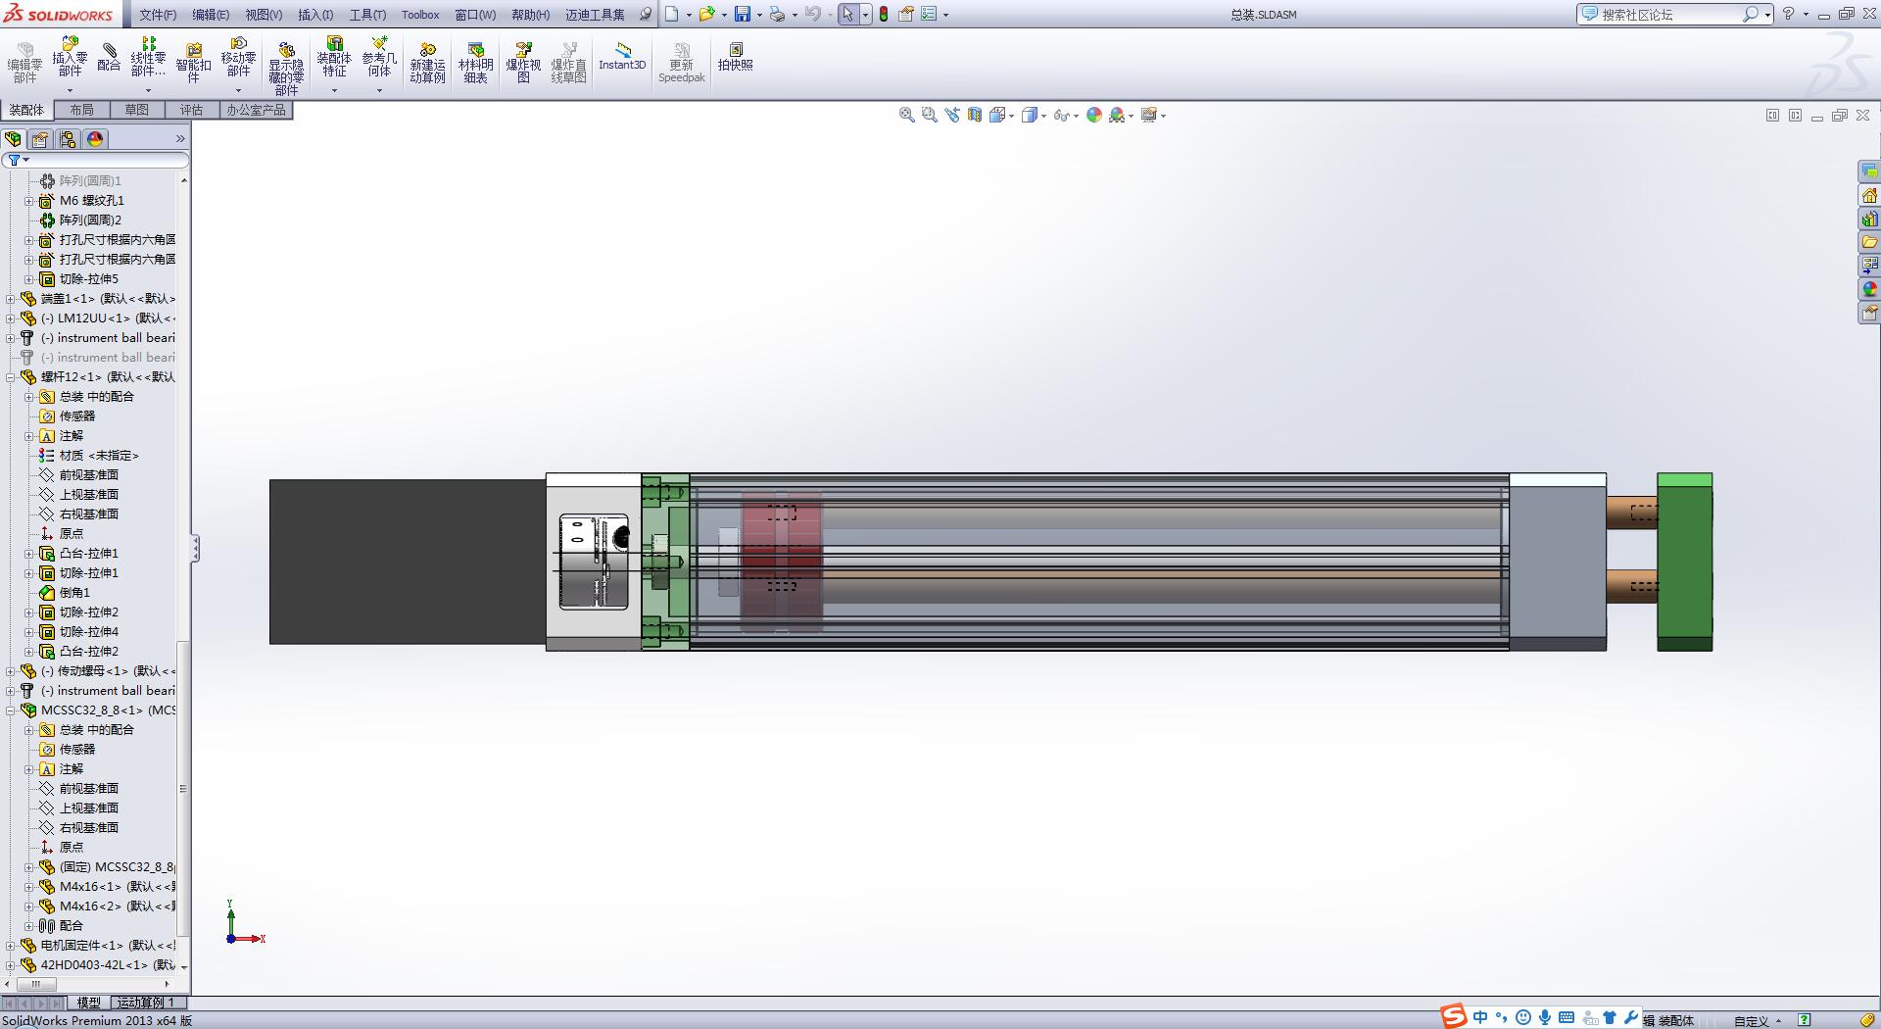Click the Print icon in the top toolbar
This screenshot has height=1029, width=1881.
point(777,14)
